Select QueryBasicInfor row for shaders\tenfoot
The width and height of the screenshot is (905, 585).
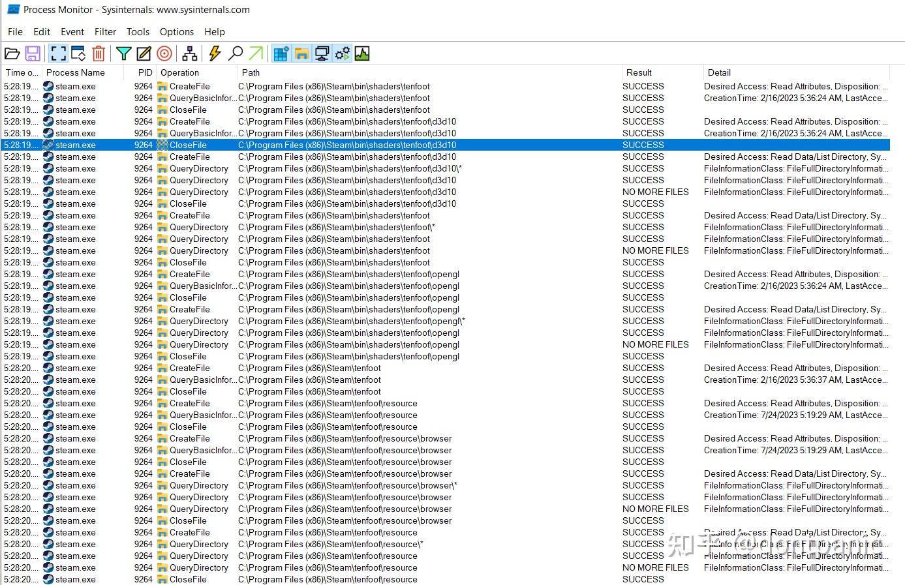(446, 98)
